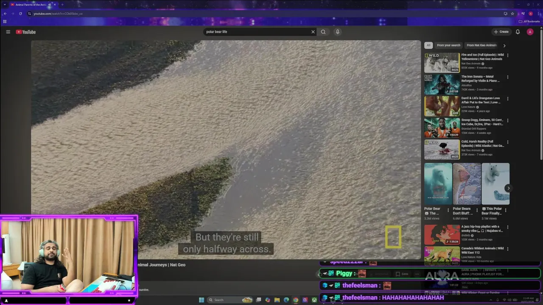Open the 'Polar Bear The...' short
Image resolution: width=543 pixels, height=305 pixels.
click(x=438, y=184)
